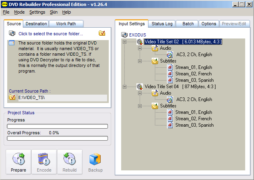Maximize the DVD Rebuilder window

pyautogui.click(x=242, y=4)
